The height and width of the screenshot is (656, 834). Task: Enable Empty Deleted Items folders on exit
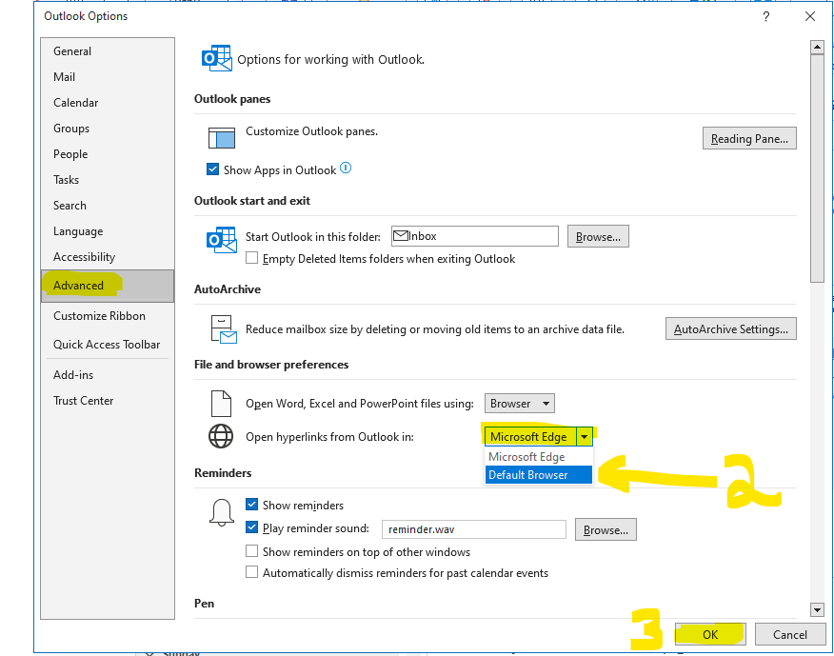pyautogui.click(x=252, y=258)
